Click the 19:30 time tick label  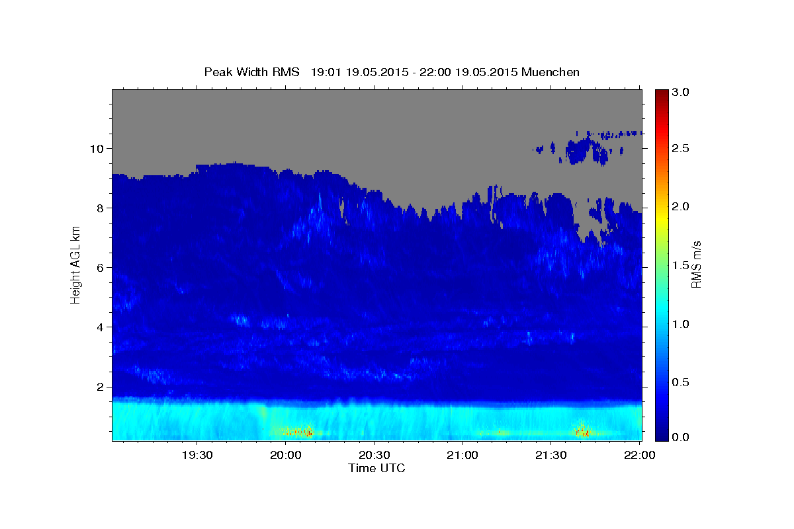pos(197,455)
